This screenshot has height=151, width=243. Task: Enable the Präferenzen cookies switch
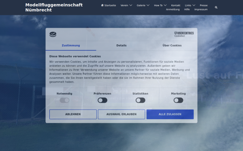102,100
